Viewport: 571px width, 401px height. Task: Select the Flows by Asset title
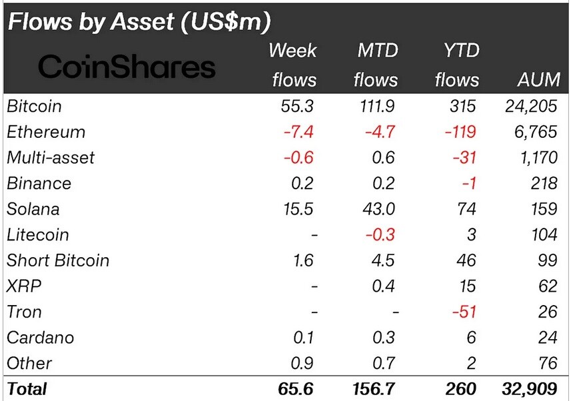139,21
